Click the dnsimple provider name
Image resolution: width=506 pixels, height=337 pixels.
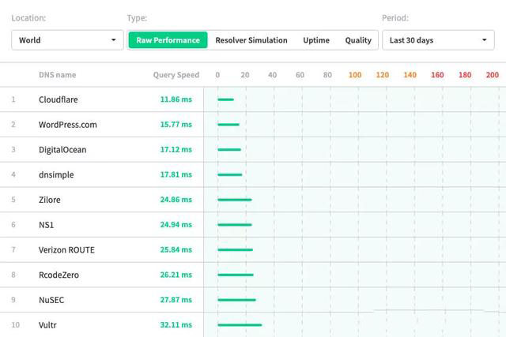click(58, 175)
